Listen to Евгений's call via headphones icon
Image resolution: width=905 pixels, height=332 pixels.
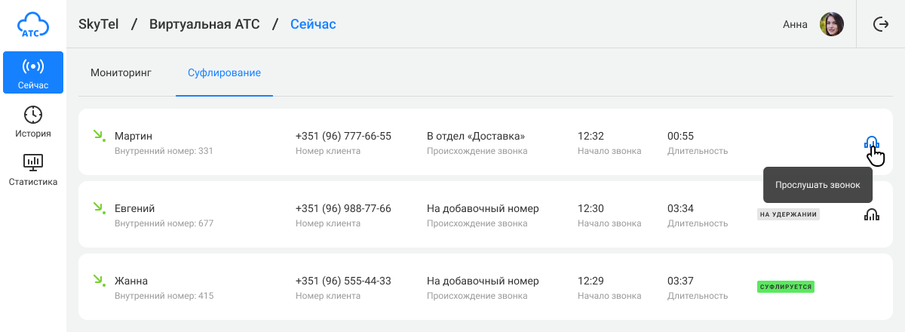(872, 215)
